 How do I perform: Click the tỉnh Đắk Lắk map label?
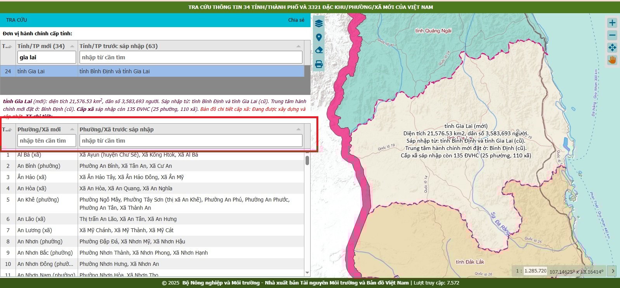click(470, 262)
